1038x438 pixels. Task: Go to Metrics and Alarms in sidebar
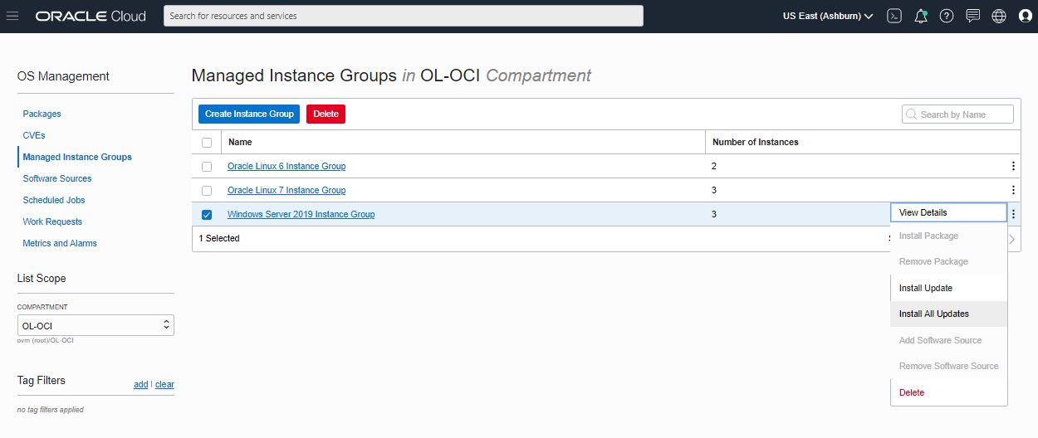(60, 243)
